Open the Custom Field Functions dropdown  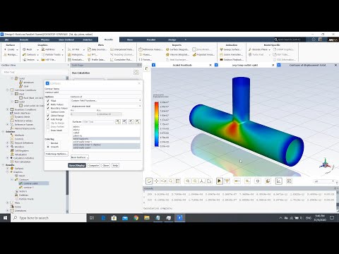point(106,100)
